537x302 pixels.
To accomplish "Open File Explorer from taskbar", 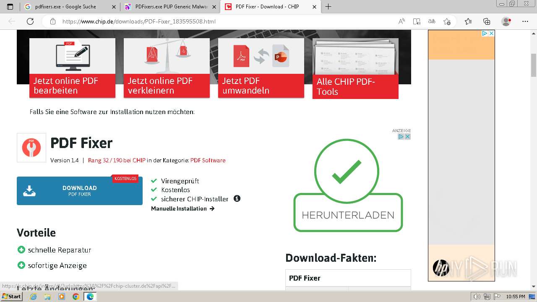I will tap(47, 297).
